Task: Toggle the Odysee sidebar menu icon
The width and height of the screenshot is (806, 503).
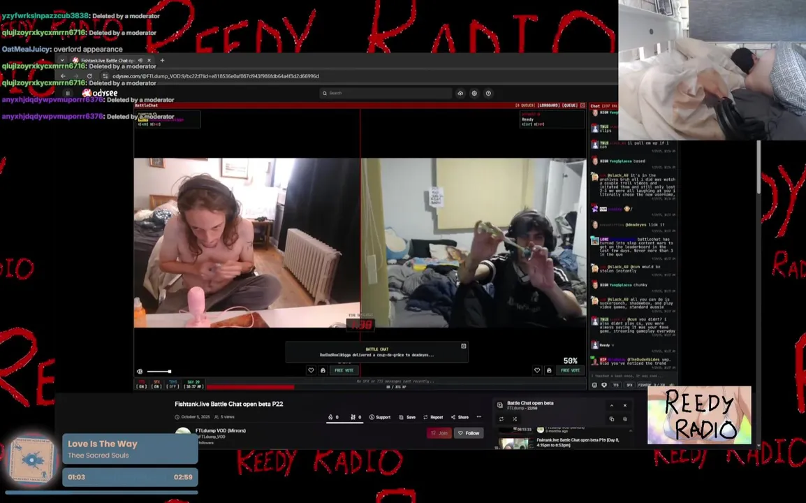Action: 67,93
